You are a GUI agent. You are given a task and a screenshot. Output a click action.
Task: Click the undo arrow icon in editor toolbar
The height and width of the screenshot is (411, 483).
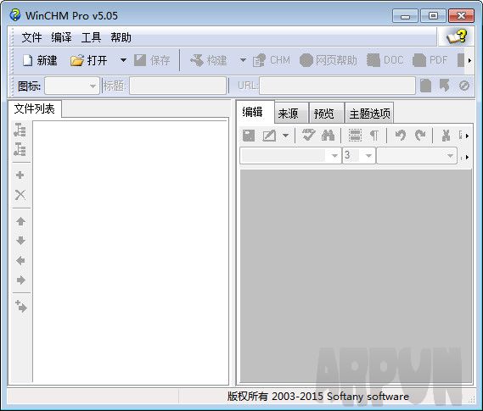401,136
